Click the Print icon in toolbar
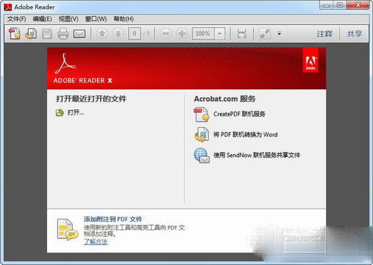The width and height of the screenshot is (373, 265). coord(63,33)
